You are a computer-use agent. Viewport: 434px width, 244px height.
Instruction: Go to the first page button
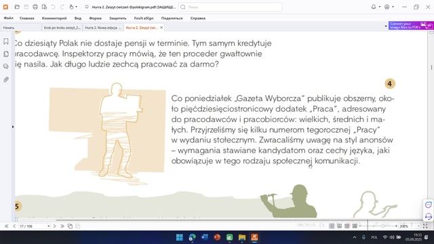click(x=6, y=226)
